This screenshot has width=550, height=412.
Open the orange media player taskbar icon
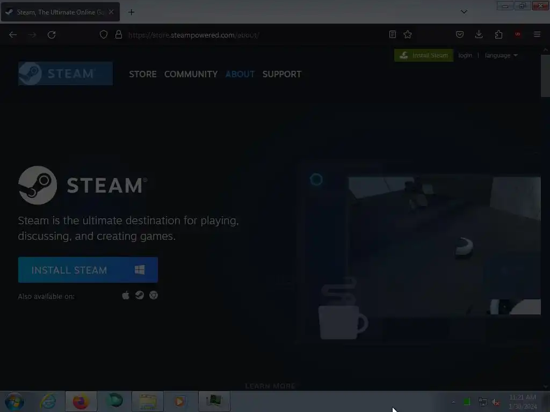pos(179,401)
